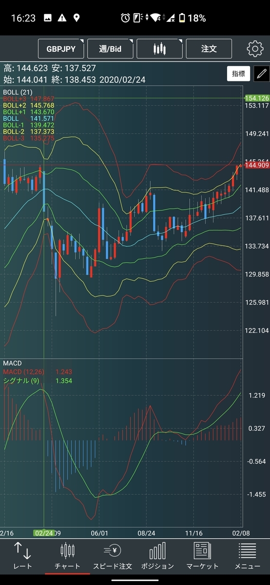Tap the 08/24 time axis label
Image resolution: width=270 pixels, height=585 pixels.
(x=146, y=533)
